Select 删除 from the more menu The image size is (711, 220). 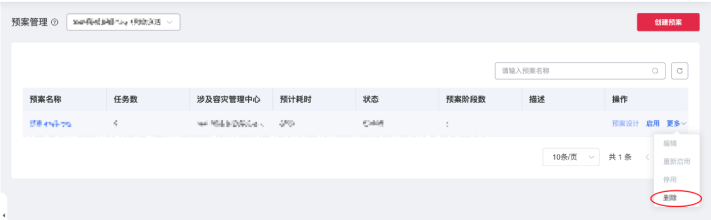tap(670, 198)
